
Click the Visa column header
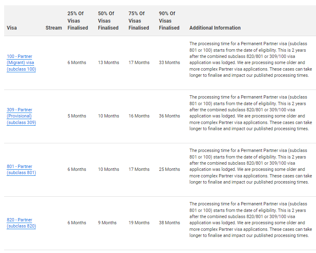pyautogui.click(x=12, y=28)
